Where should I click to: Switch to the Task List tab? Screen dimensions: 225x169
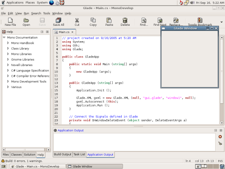(x=79, y=154)
